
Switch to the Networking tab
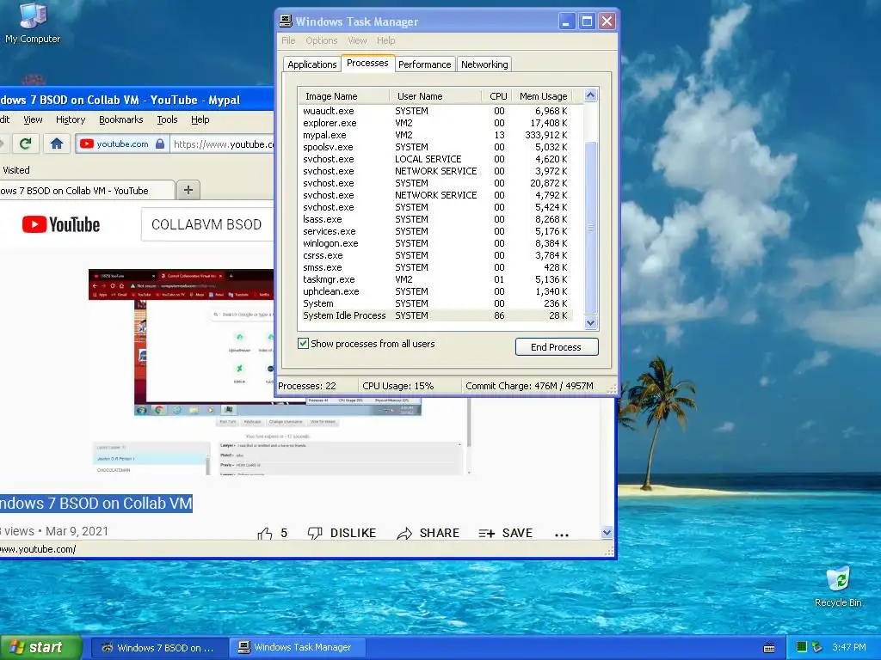[484, 64]
